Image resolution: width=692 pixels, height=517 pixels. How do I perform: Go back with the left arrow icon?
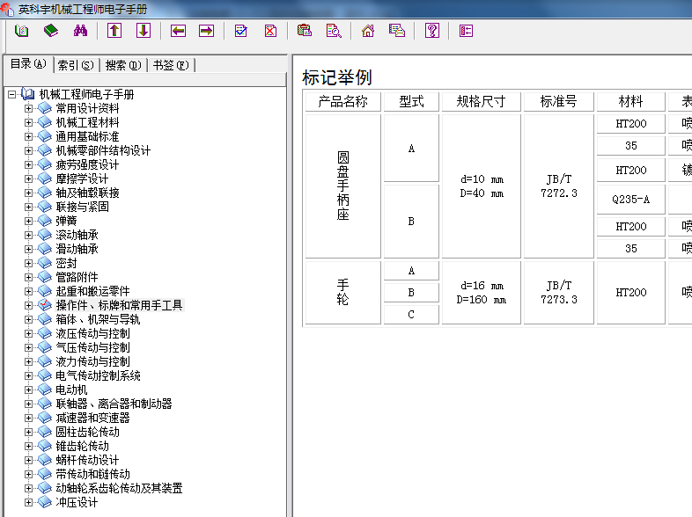(x=178, y=31)
